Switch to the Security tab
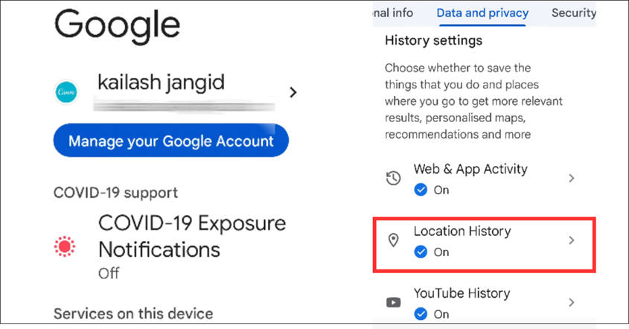 [574, 13]
